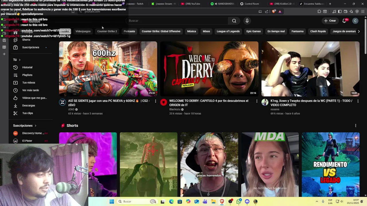Click the share page icon in address bar
Viewport: 367px width, 206px height.
267,11
